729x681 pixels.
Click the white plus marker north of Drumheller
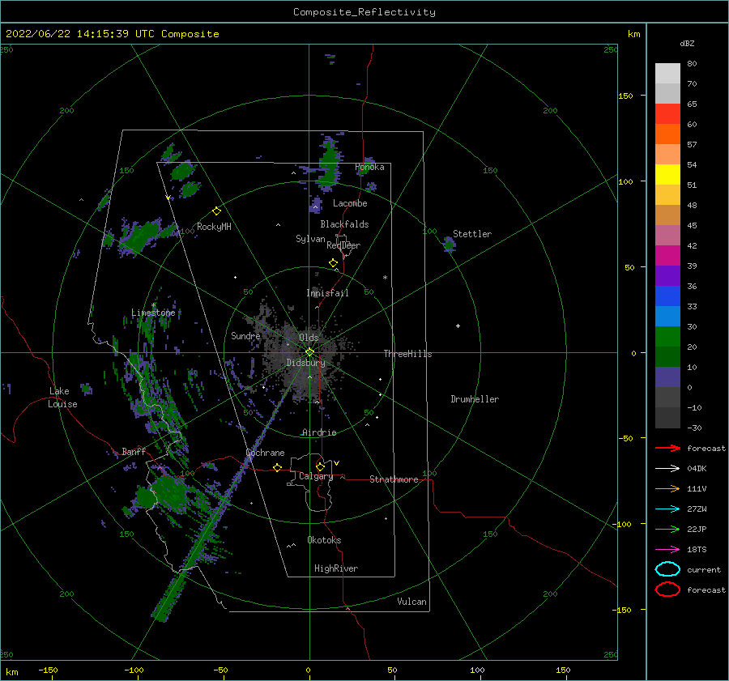click(458, 326)
